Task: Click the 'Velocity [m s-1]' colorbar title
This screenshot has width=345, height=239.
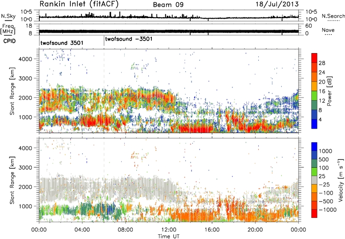Action: [341, 180]
